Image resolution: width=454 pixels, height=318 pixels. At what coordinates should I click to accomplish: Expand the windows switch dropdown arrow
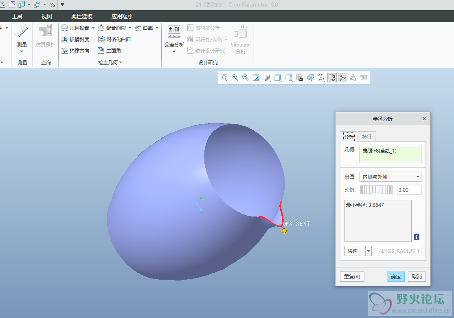click(x=45, y=4)
